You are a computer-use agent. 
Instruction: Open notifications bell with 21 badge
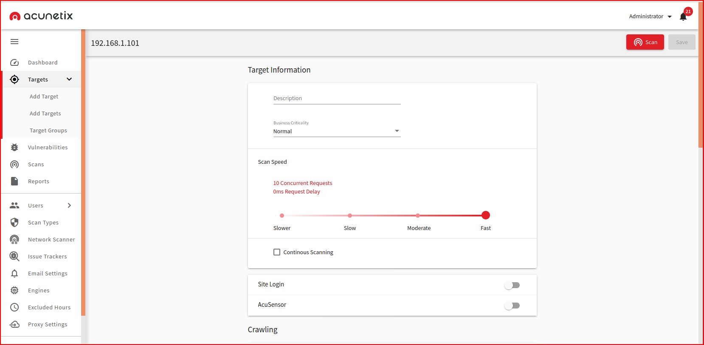click(x=684, y=16)
